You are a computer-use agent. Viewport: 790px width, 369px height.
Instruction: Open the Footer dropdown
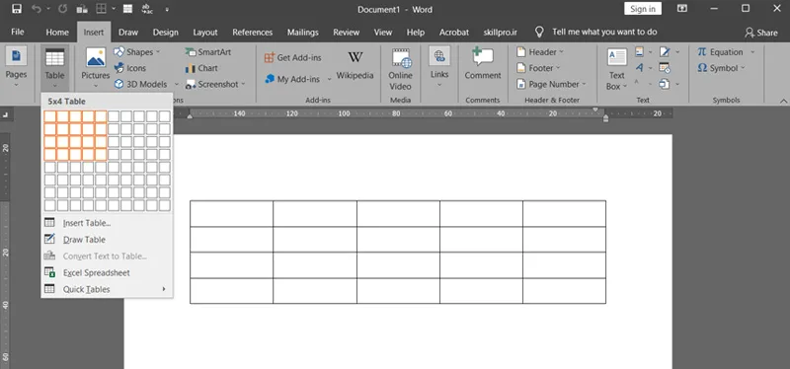click(x=537, y=68)
